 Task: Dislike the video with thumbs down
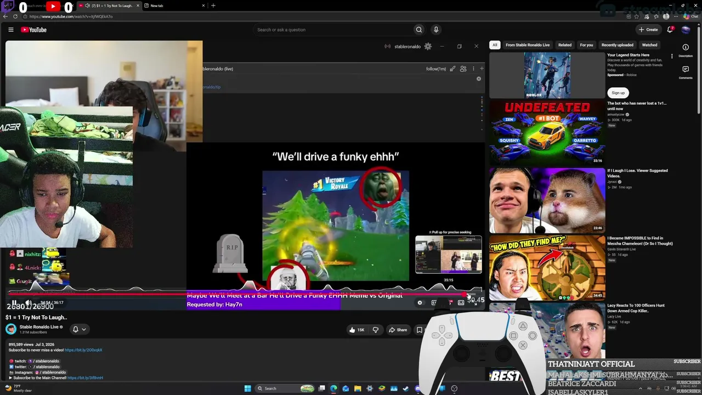[x=376, y=330]
